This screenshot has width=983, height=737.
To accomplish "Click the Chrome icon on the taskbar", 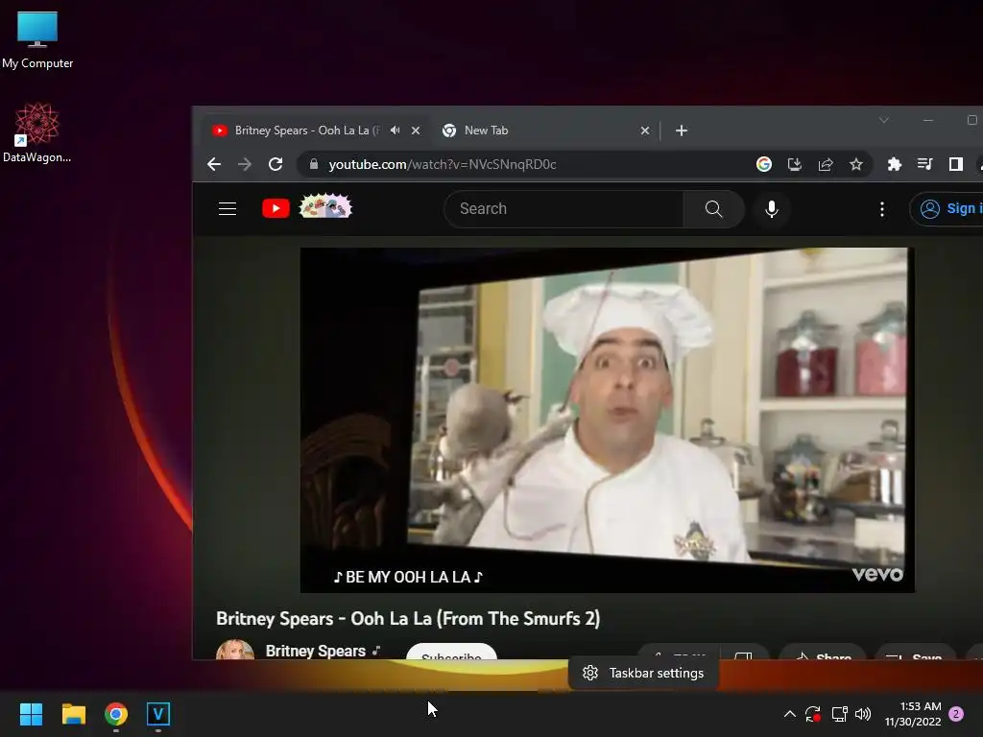I will [x=116, y=714].
